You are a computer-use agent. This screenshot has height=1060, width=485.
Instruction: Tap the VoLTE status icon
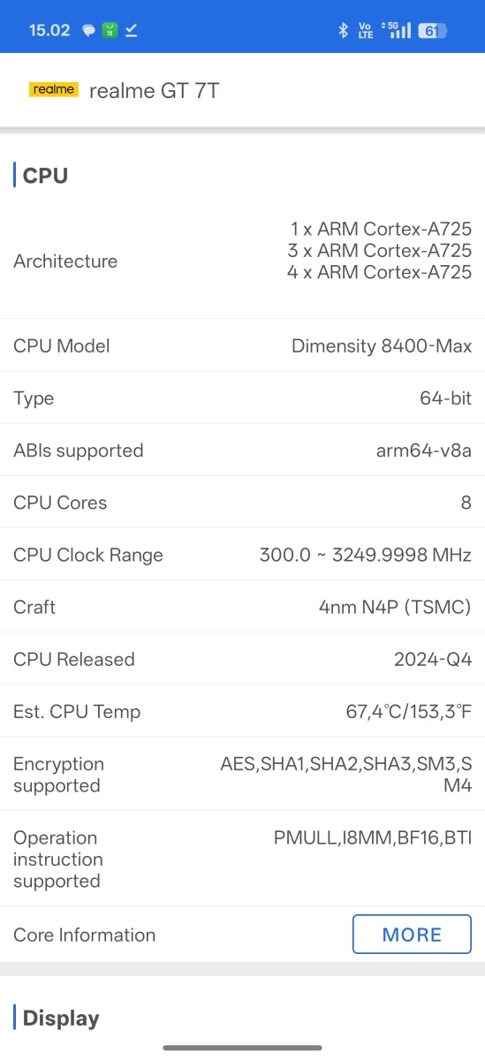(x=366, y=30)
